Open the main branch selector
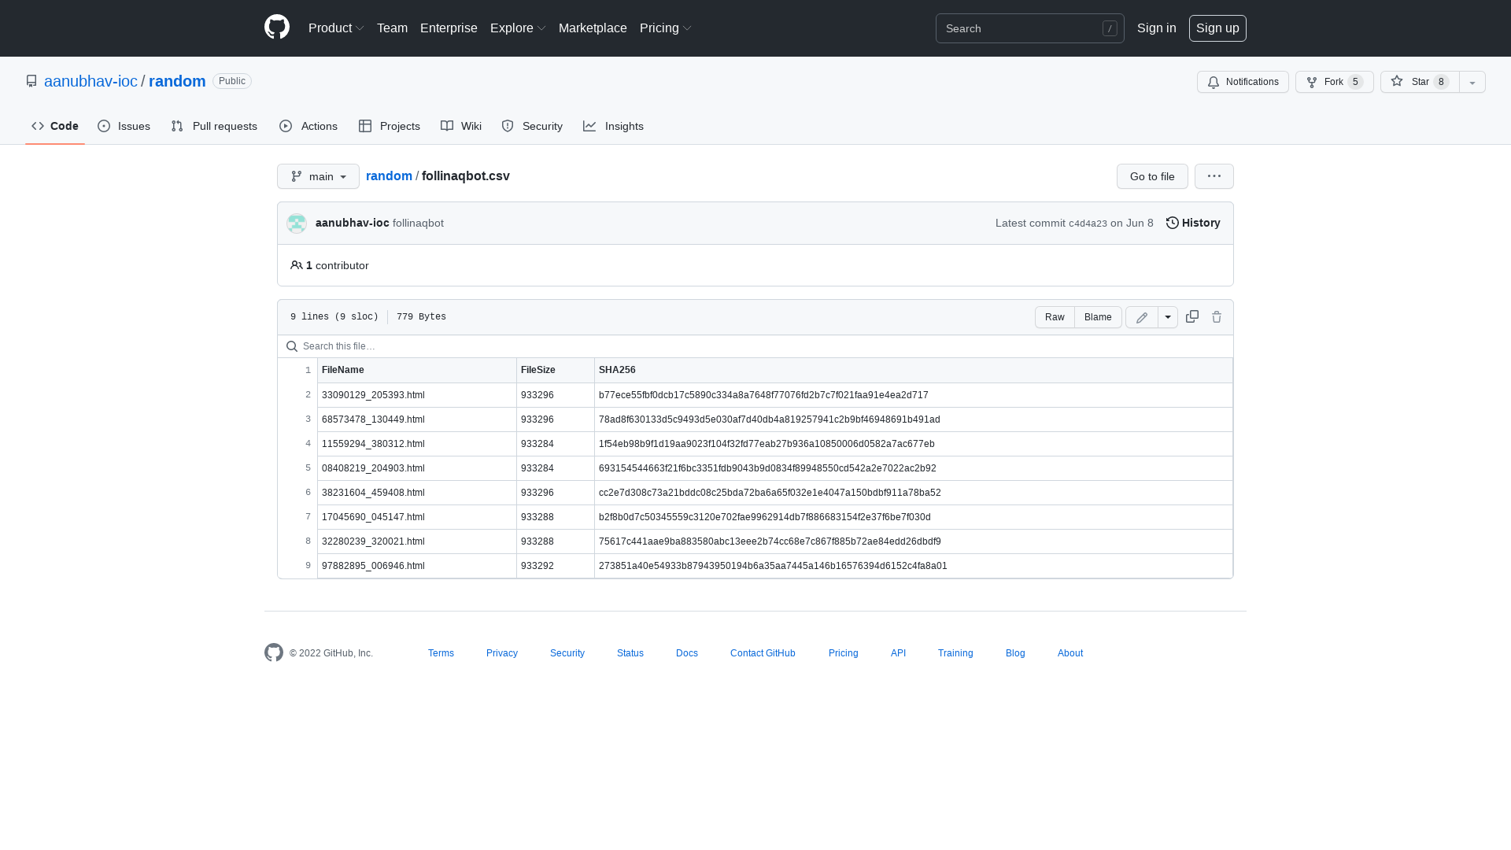This screenshot has width=1511, height=850. coord(318,176)
